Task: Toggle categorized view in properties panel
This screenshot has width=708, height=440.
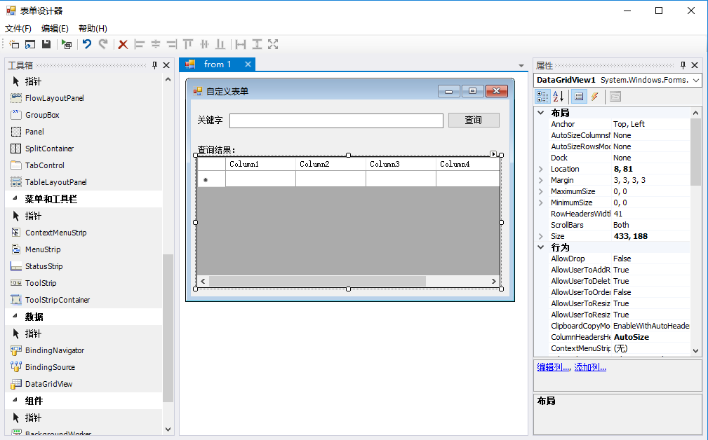Action: 542,97
